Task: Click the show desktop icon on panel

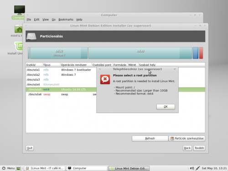Action: pyautogui.click(x=19, y=168)
